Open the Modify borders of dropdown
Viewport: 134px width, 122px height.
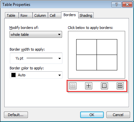(x=36, y=35)
